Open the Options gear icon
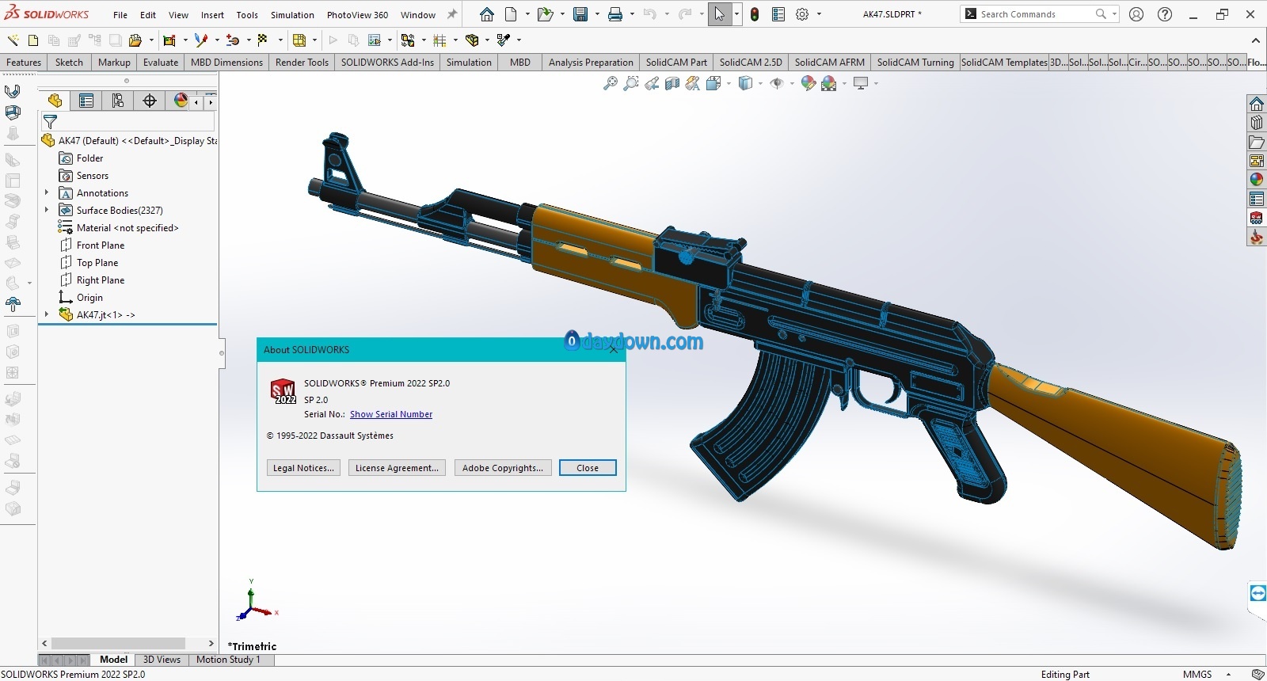Image resolution: width=1267 pixels, height=681 pixels. click(x=802, y=14)
